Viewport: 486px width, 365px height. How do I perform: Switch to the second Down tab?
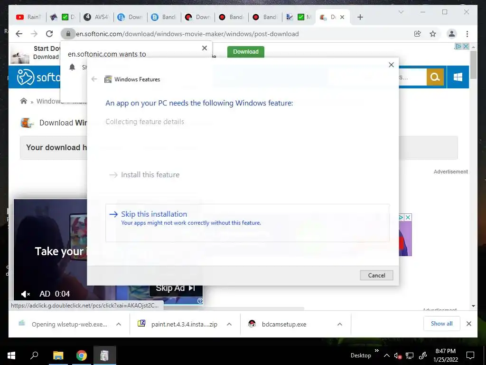pyautogui.click(x=198, y=17)
